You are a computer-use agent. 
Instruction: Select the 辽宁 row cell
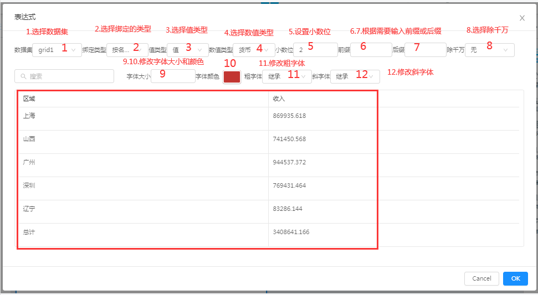coord(143,212)
